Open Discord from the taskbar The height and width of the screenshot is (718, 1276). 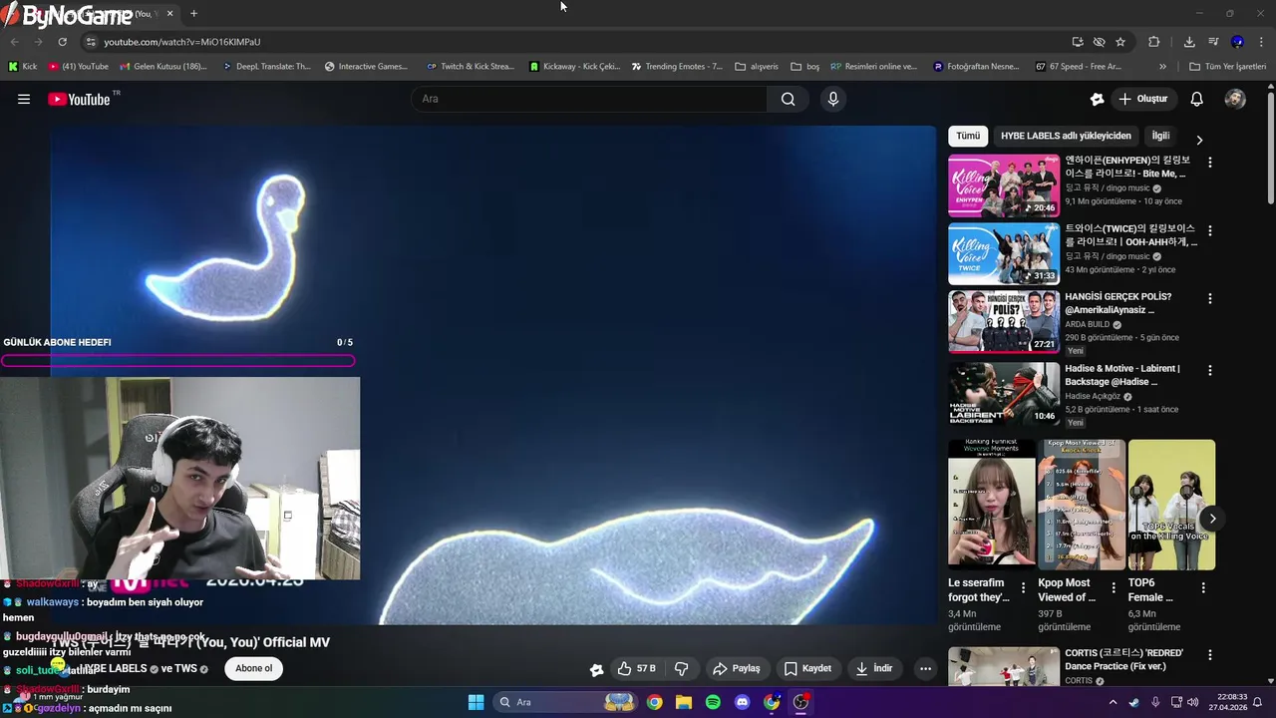point(743,702)
